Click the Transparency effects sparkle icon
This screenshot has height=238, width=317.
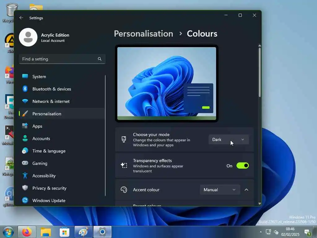(x=124, y=165)
